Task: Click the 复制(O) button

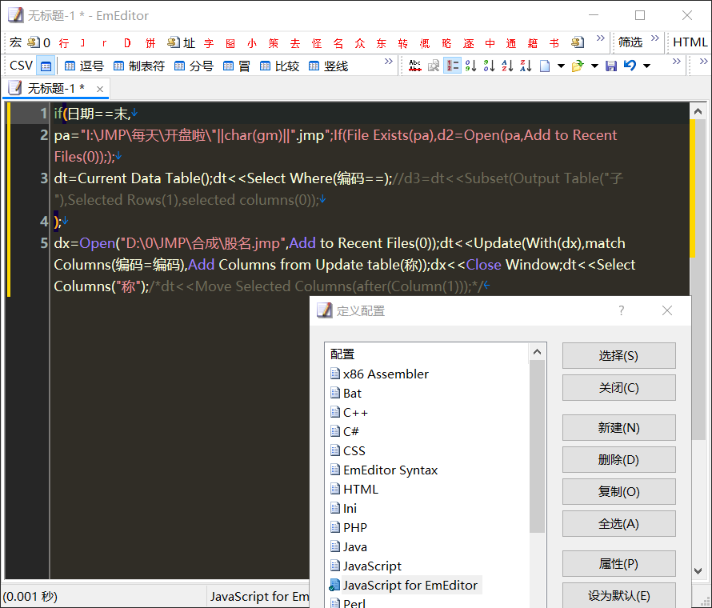Action: tap(618, 492)
